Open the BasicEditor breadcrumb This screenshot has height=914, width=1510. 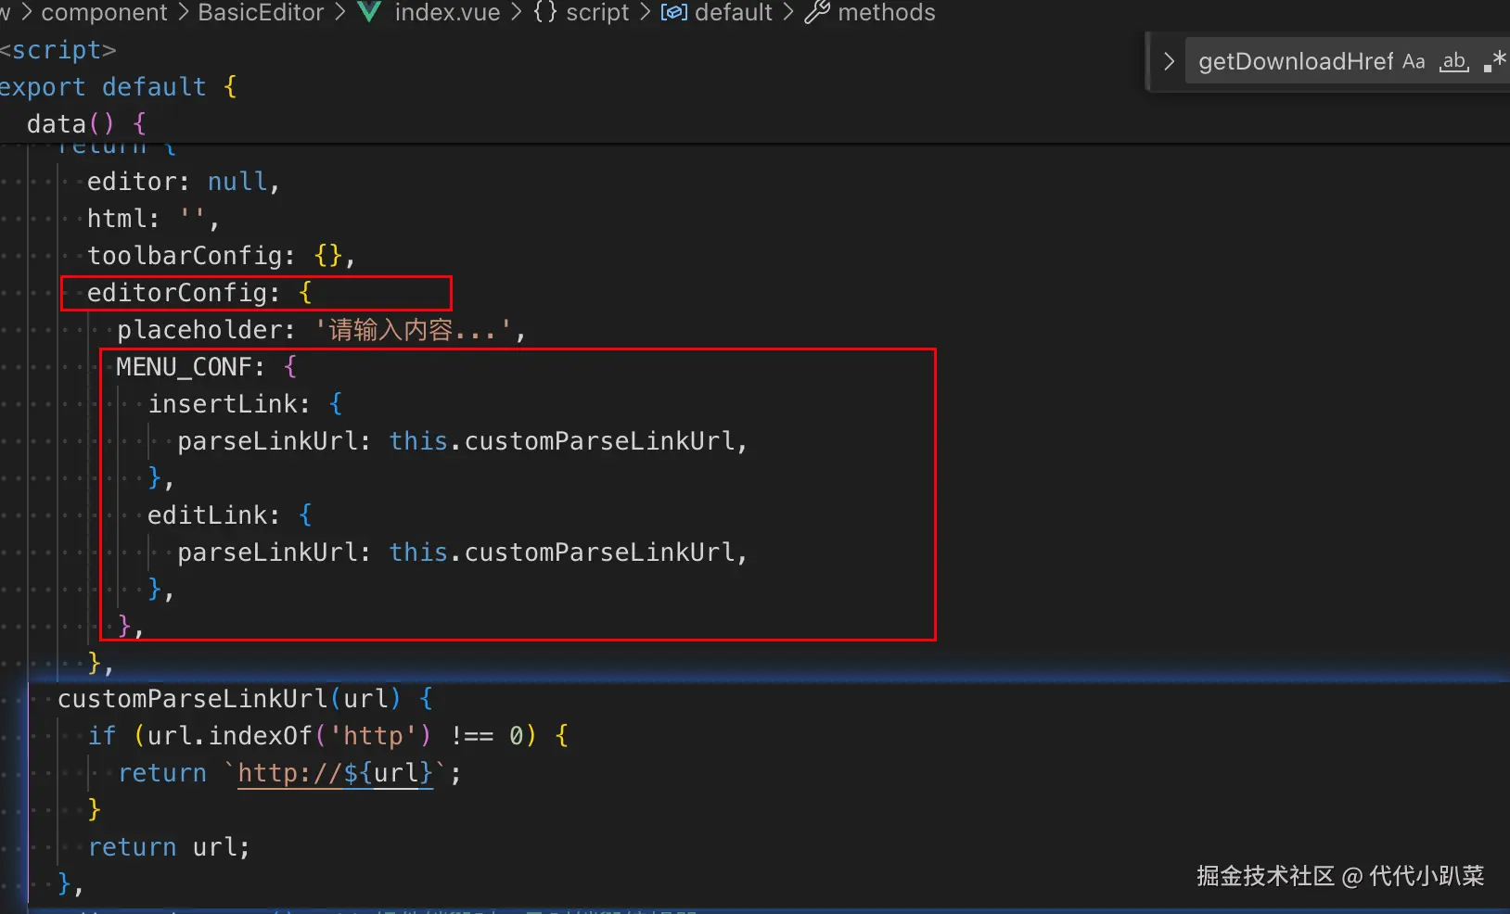pos(261,13)
